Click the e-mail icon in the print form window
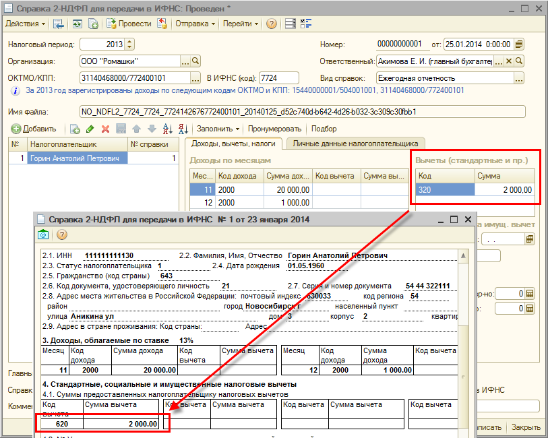This screenshot has width=548, height=438. click(44, 234)
